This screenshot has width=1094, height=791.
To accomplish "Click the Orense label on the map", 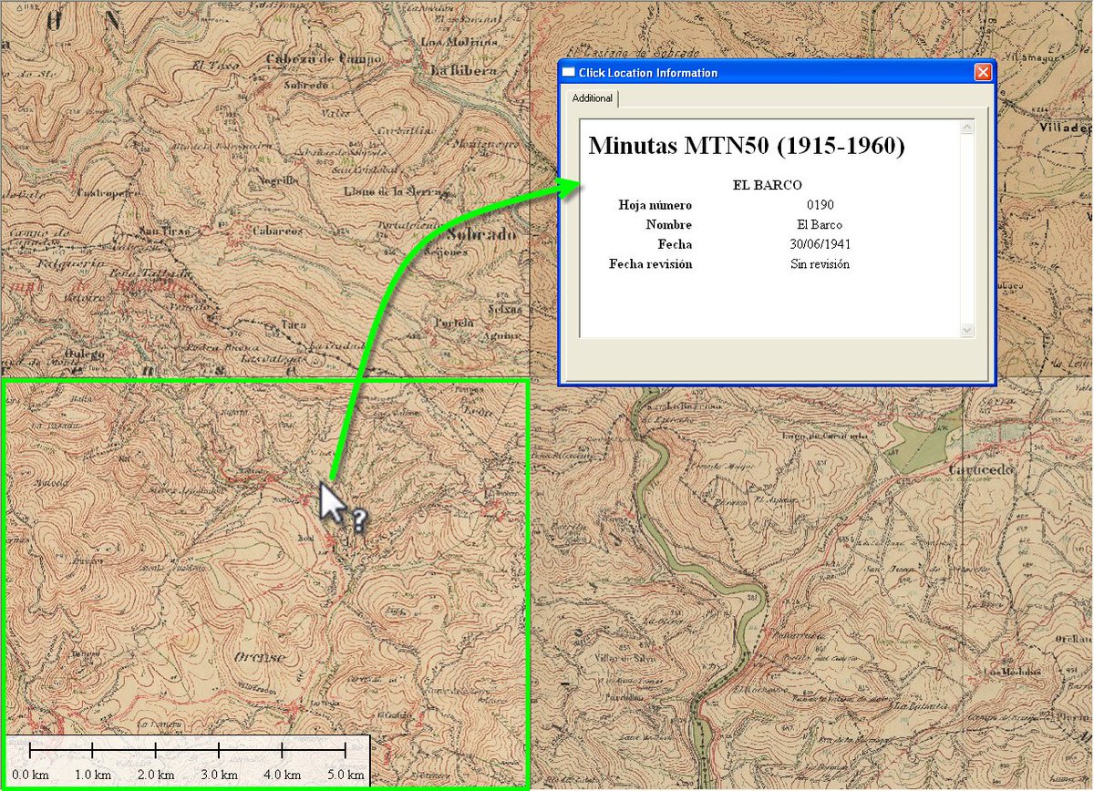I will 260,657.
